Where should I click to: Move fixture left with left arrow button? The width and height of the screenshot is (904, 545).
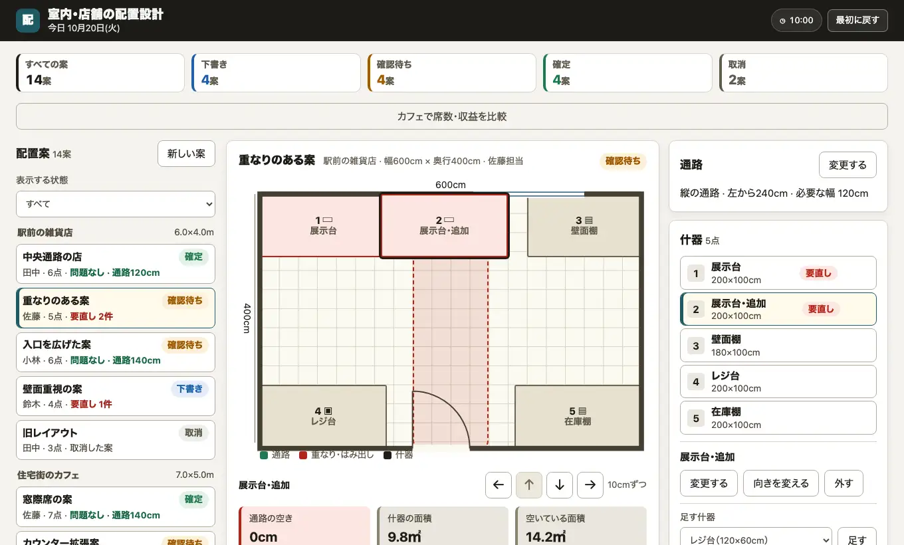(499, 485)
